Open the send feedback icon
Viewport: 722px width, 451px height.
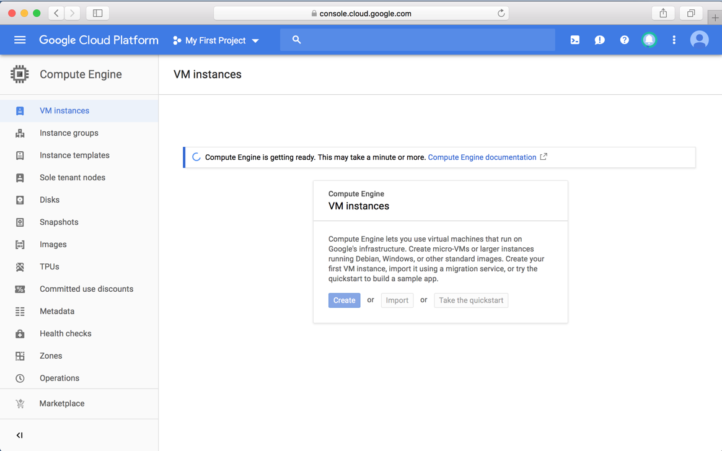[x=599, y=40]
